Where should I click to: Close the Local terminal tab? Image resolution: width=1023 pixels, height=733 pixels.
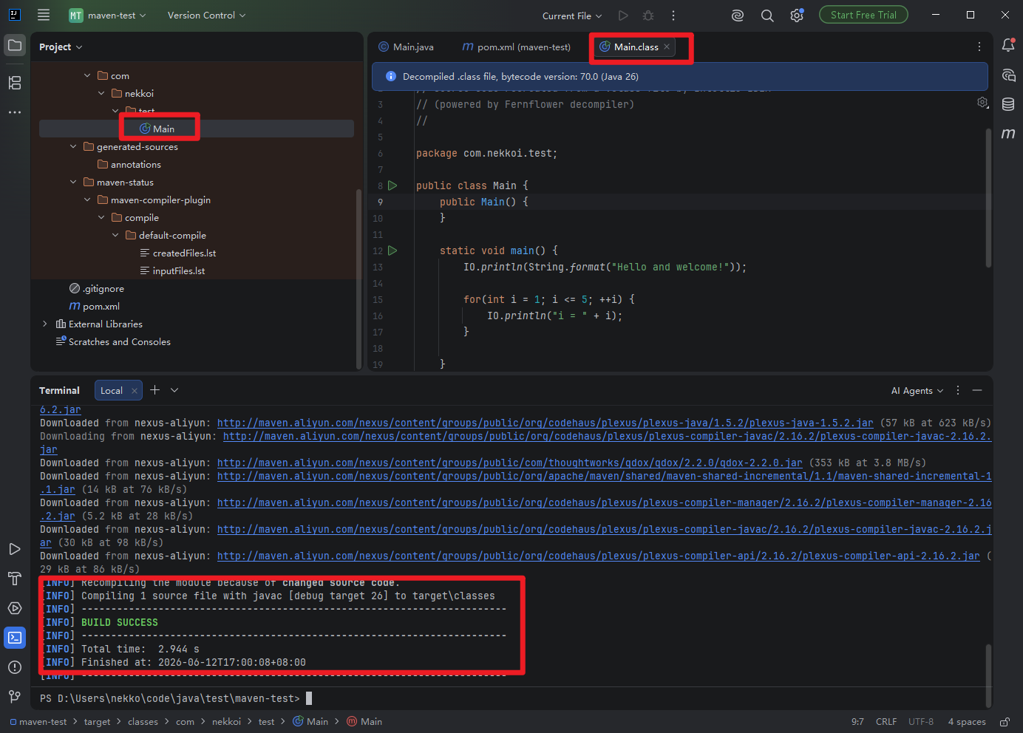tap(134, 390)
